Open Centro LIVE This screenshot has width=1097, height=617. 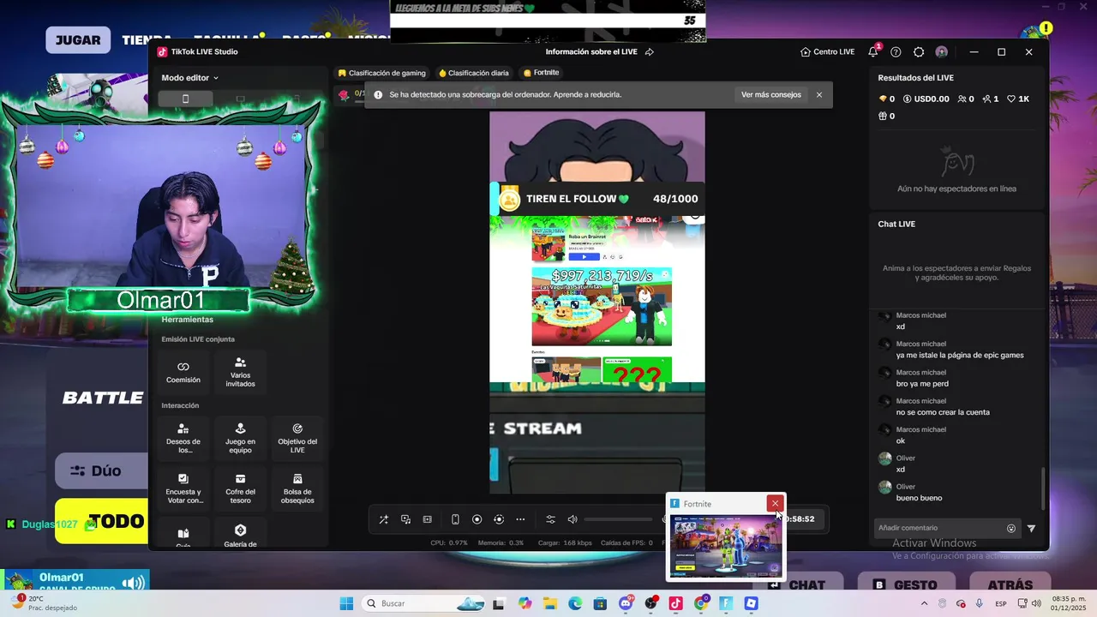pos(828,52)
